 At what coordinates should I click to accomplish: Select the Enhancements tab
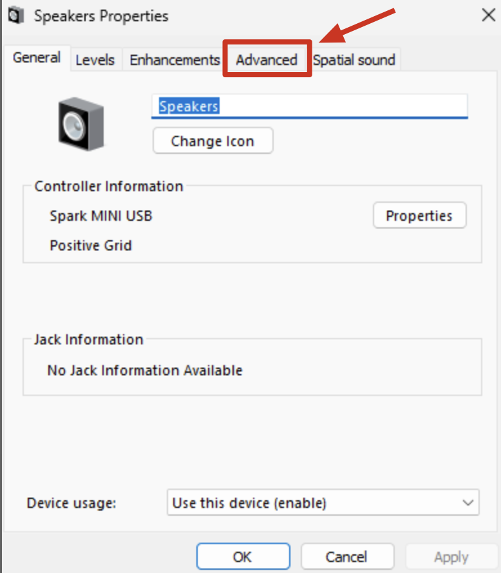point(174,59)
